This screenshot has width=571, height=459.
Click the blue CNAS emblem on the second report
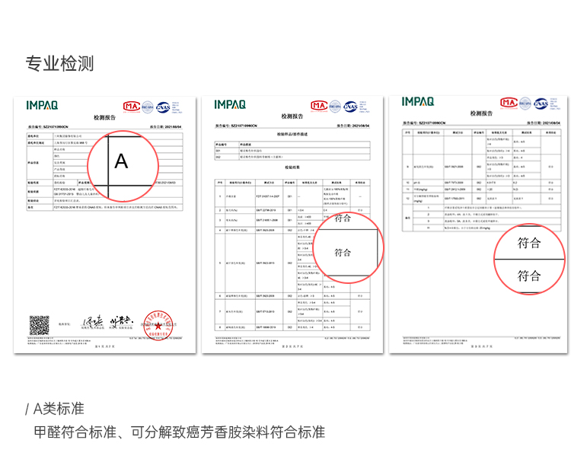(x=350, y=107)
